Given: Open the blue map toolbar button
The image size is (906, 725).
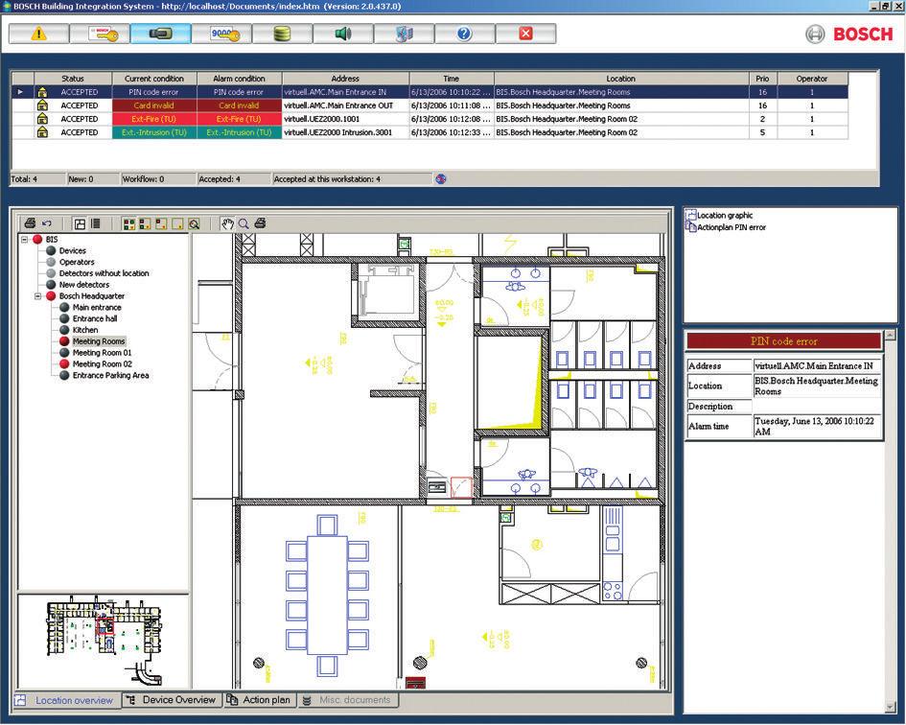Looking at the screenshot, I should [405, 34].
